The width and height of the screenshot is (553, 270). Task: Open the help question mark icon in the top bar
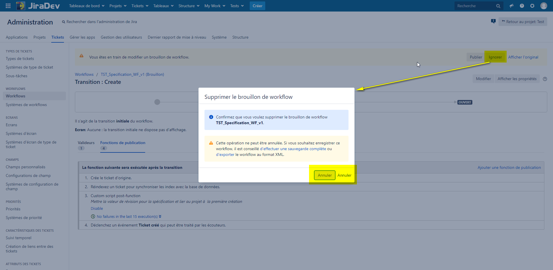522,6
